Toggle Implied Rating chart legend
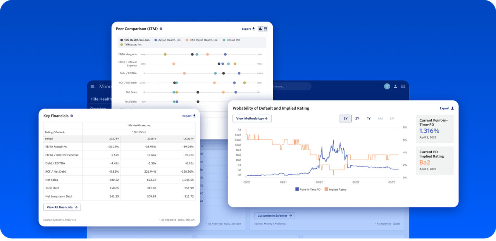The height and width of the screenshot is (241, 496). tap(336, 190)
